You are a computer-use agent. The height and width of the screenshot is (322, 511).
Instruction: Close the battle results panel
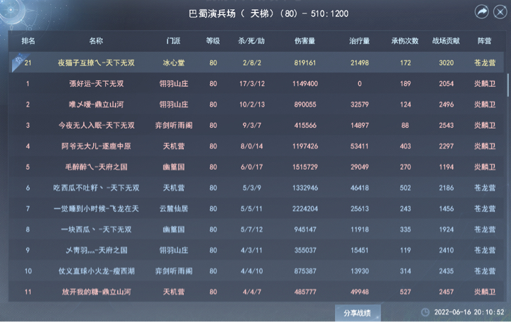point(500,12)
